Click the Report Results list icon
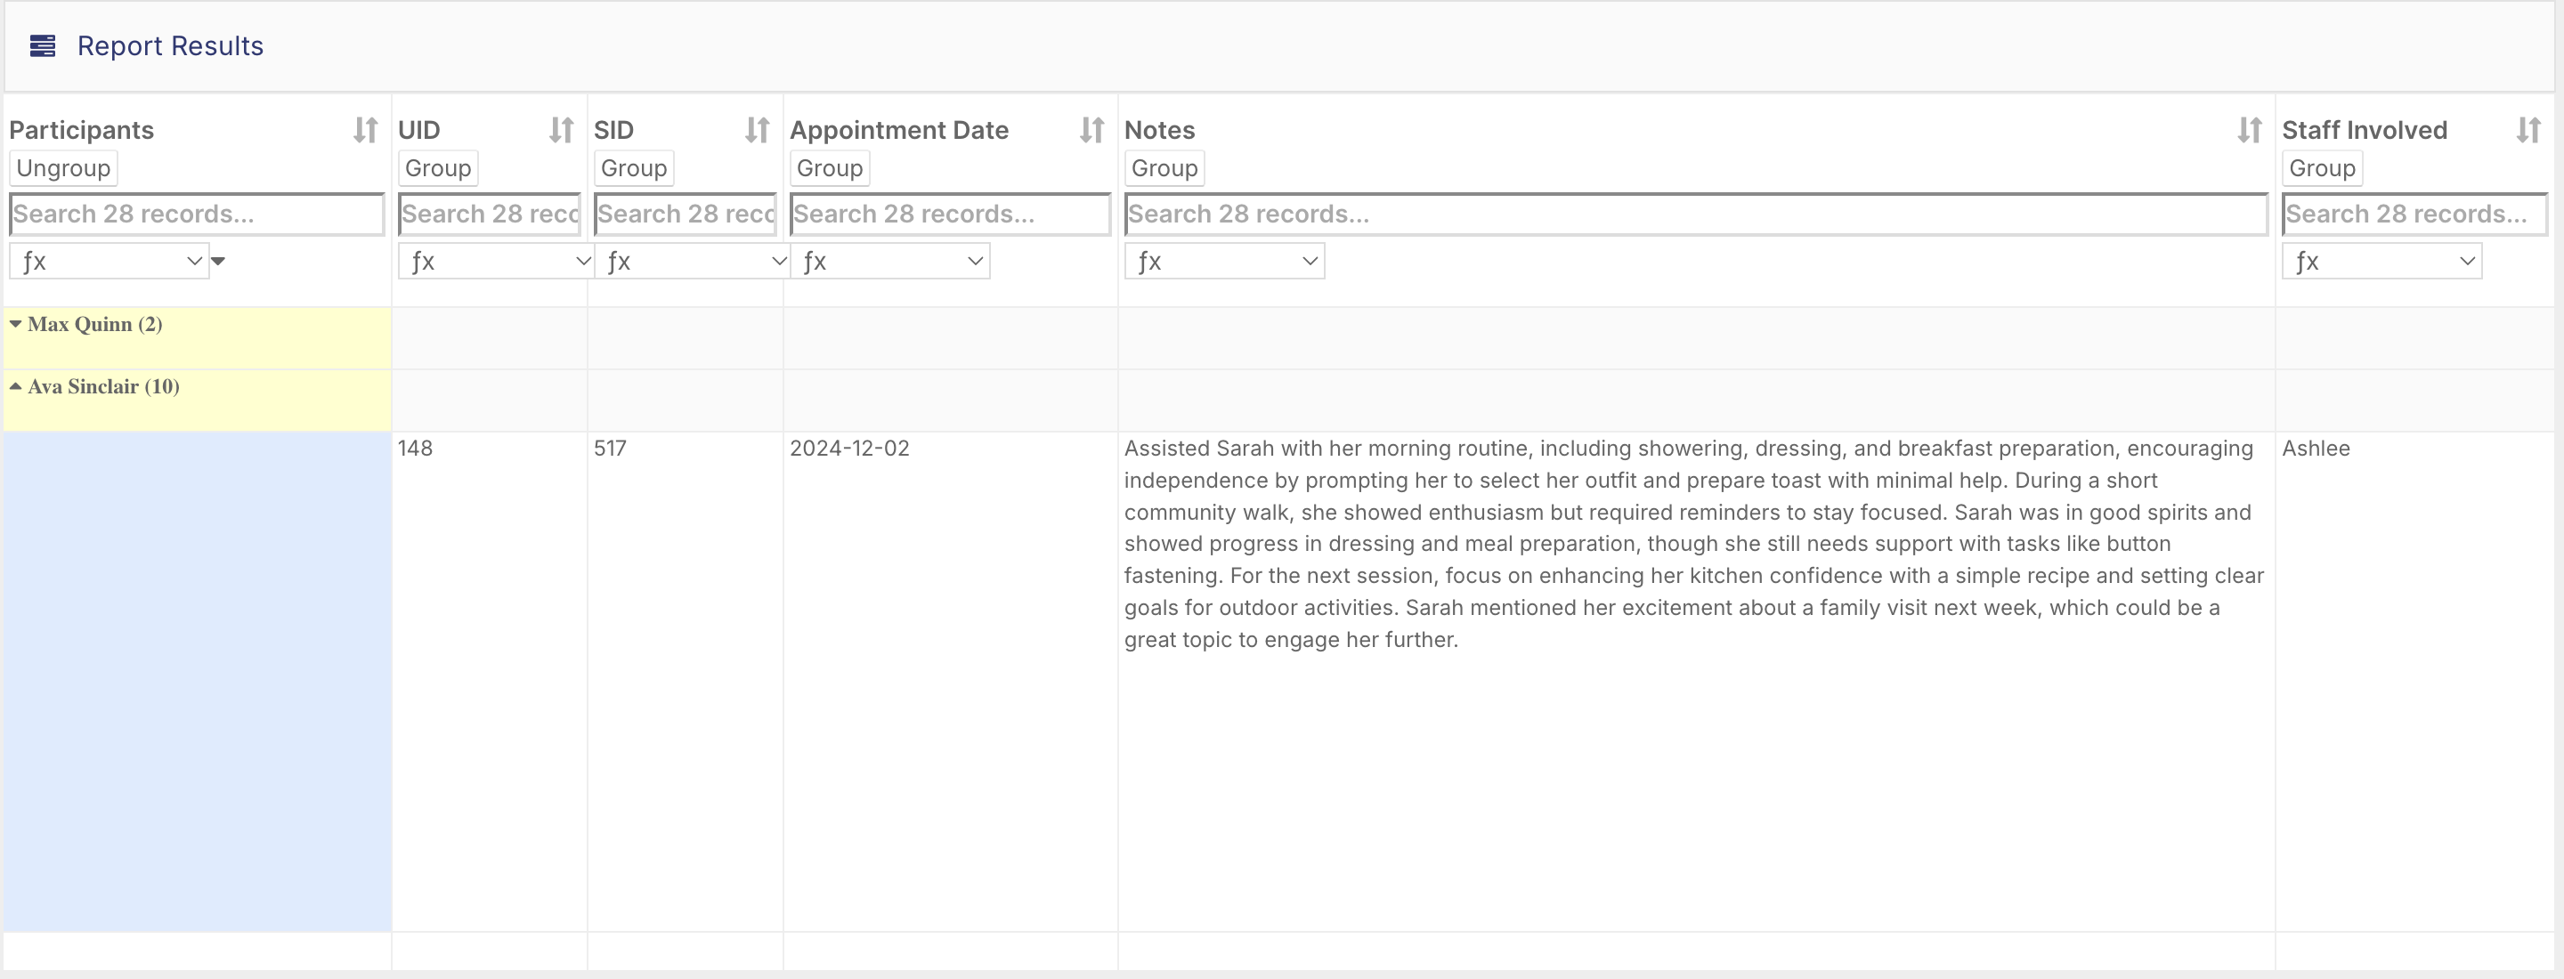 [x=42, y=45]
